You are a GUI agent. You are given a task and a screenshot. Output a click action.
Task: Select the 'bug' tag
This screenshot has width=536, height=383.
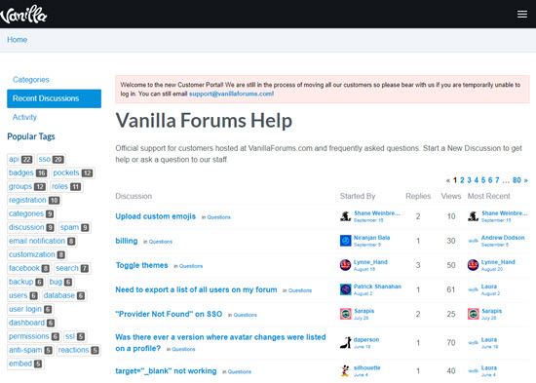point(60,282)
